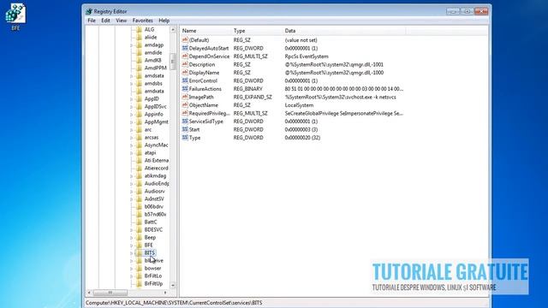Select the Type DWORD icon
This screenshot has height=308, width=548.
coord(185,138)
